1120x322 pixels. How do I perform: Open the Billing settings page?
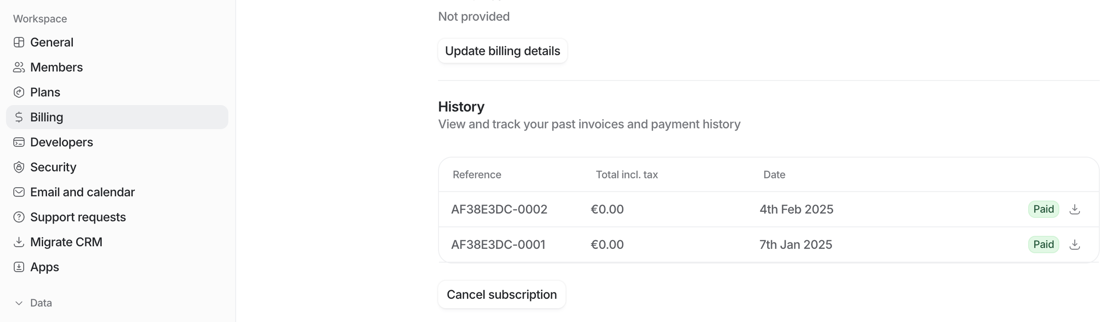point(47,117)
